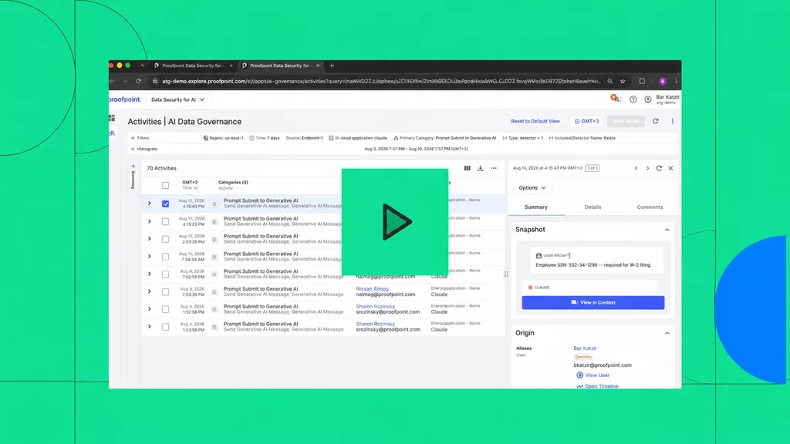790x444 pixels.
Task: Open the Bar Katzir user account icon
Action: coord(648,99)
